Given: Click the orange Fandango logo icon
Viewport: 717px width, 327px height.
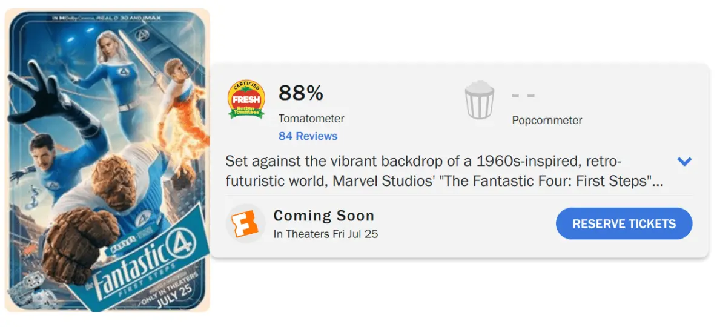Looking at the screenshot, I should [245, 224].
